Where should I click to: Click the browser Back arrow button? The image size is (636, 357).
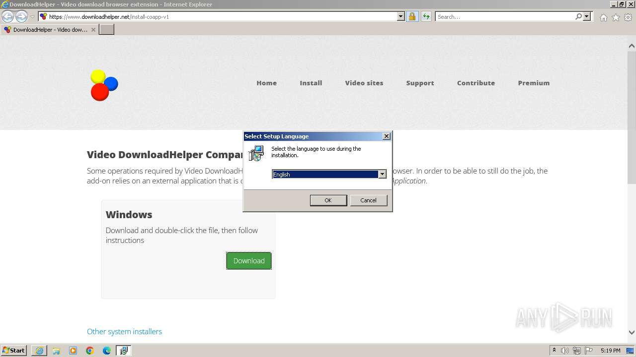click(8, 17)
